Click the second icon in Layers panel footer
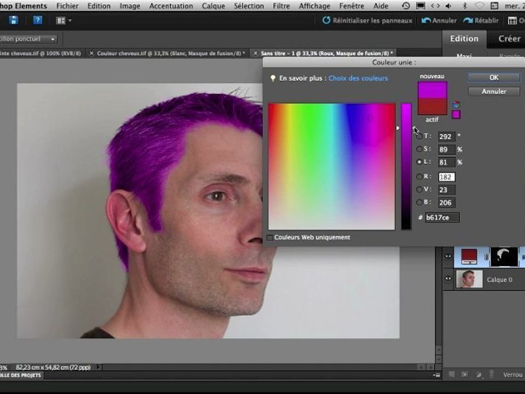This screenshot has height=394, width=525. (x=465, y=374)
